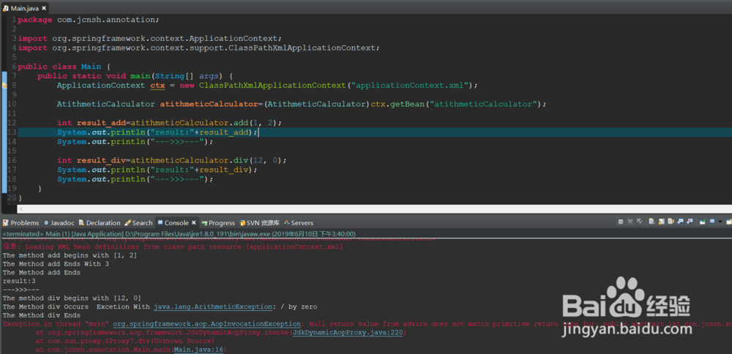
Task: Click the public class Main declaration
Action: coord(64,67)
